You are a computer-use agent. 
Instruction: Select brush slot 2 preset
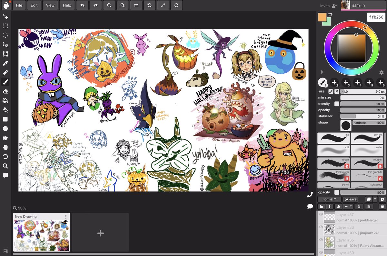point(334,83)
